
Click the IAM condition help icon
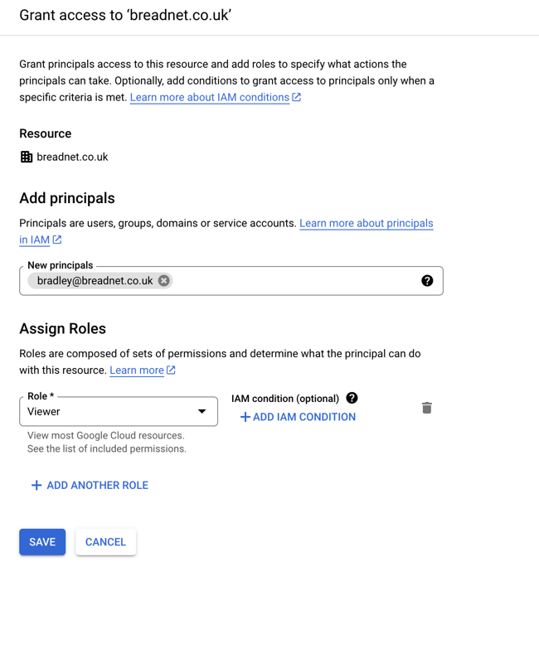(352, 398)
